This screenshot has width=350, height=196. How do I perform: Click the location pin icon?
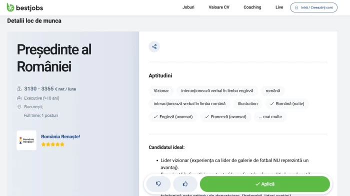coord(19,107)
